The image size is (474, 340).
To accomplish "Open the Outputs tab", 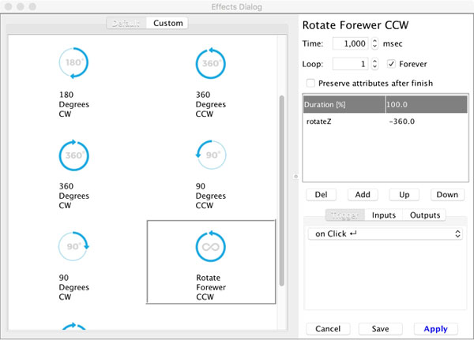I will (x=425, y=215).
